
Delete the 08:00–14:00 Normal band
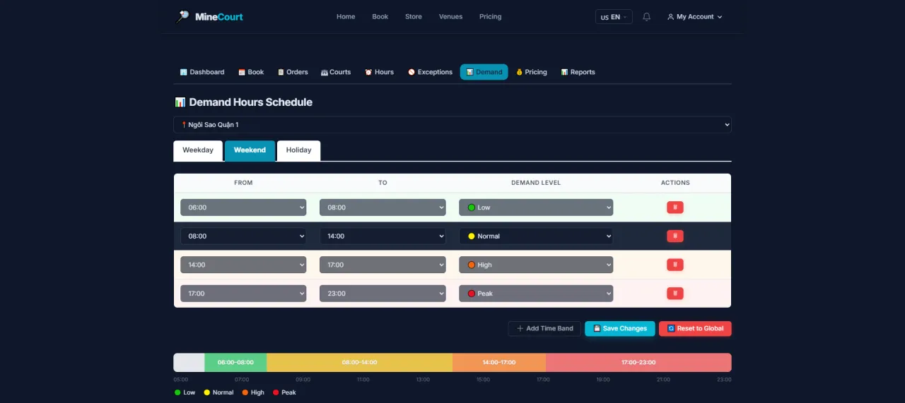click(675, 236)
